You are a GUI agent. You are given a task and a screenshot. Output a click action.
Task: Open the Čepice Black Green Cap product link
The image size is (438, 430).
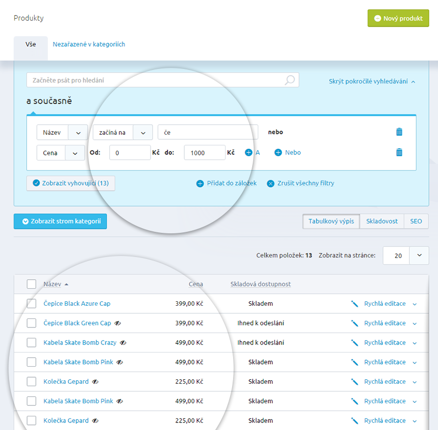point(77,323)
